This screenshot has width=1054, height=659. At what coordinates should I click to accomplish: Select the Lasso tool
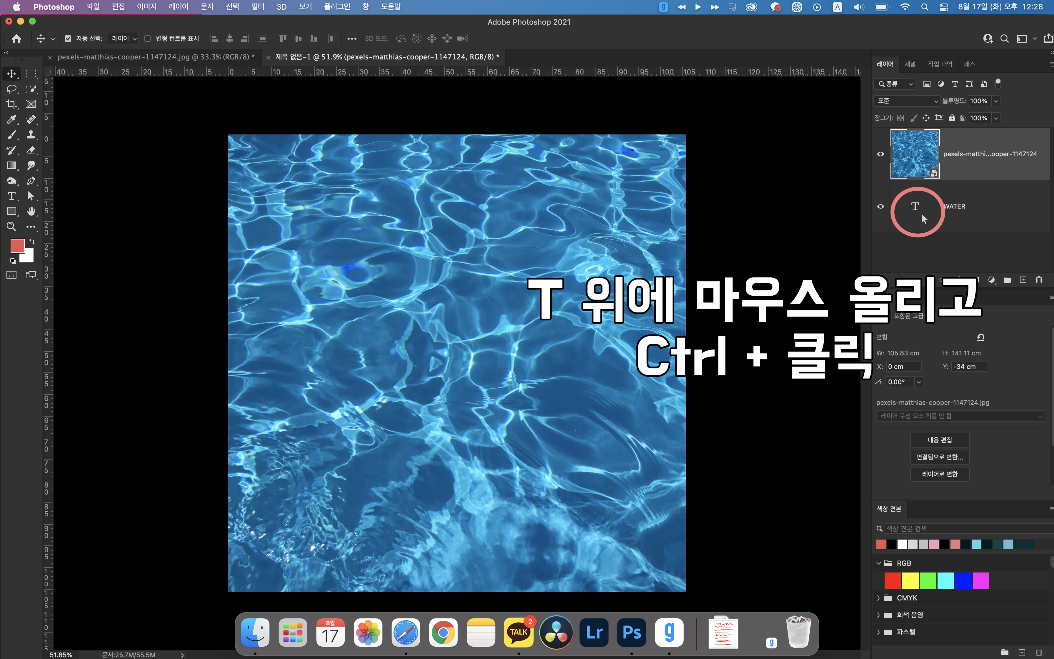click(11, 89)
